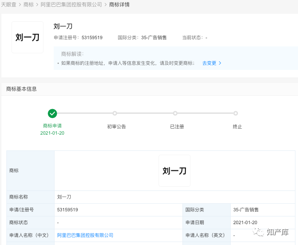298x245 pixels.
Task: Select the 已注册 timeline step circle
Action: pyautogui.click(x=175, y=113)
